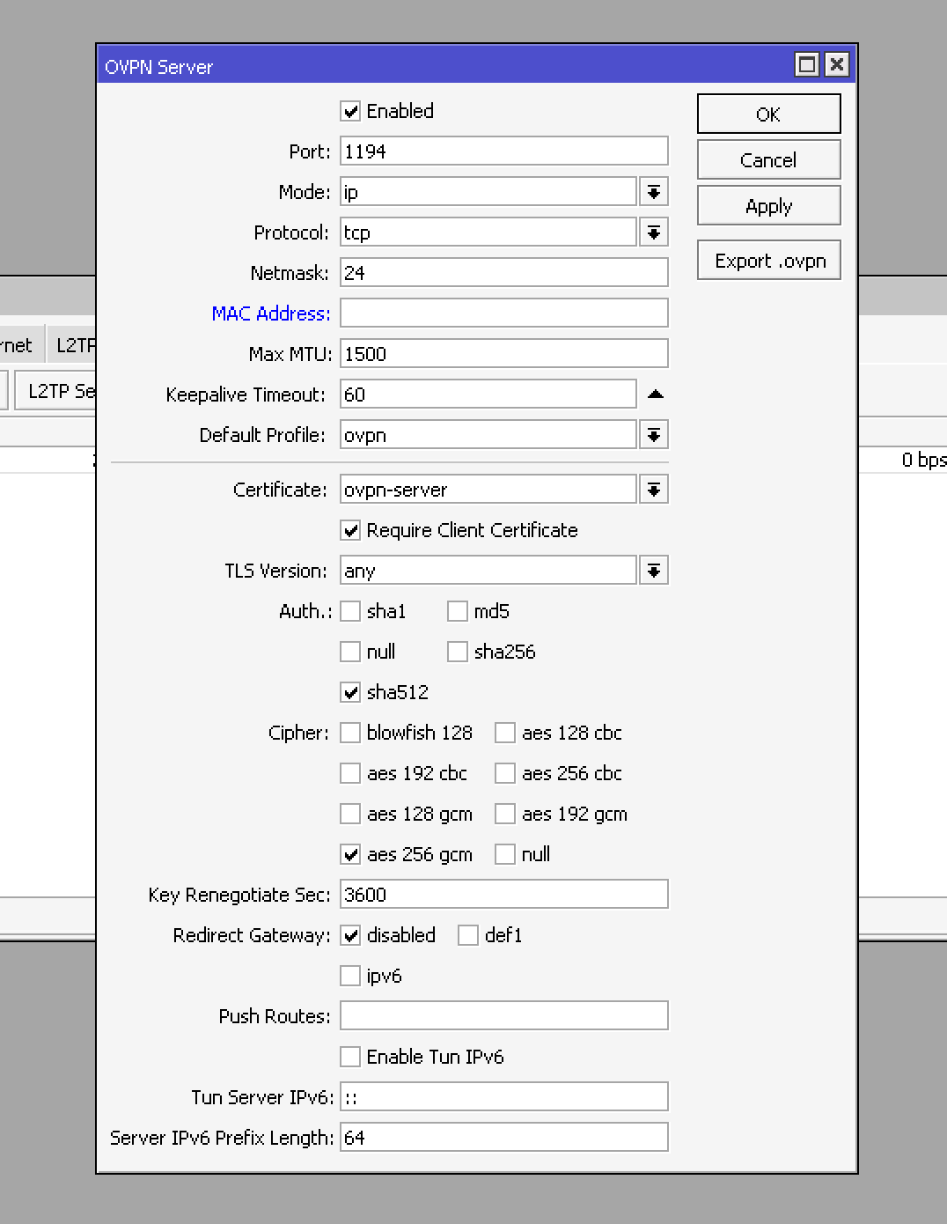This screenshot has width=947, height=1224.
Task: Enable sha1 authentication
Action: pos(350,610)
